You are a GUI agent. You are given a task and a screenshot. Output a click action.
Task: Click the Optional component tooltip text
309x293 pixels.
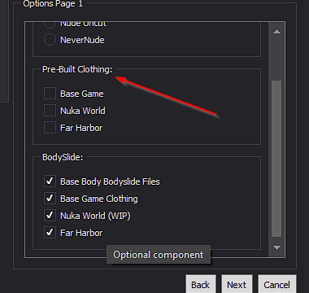tap(159, 255)
